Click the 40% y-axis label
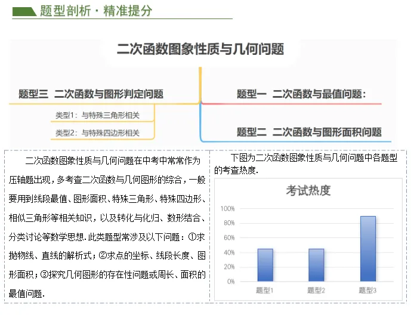This screenshot has height=321, width=411. 229,252
